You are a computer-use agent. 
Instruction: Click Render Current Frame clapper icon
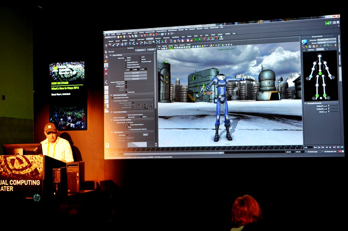coord(166,34)
